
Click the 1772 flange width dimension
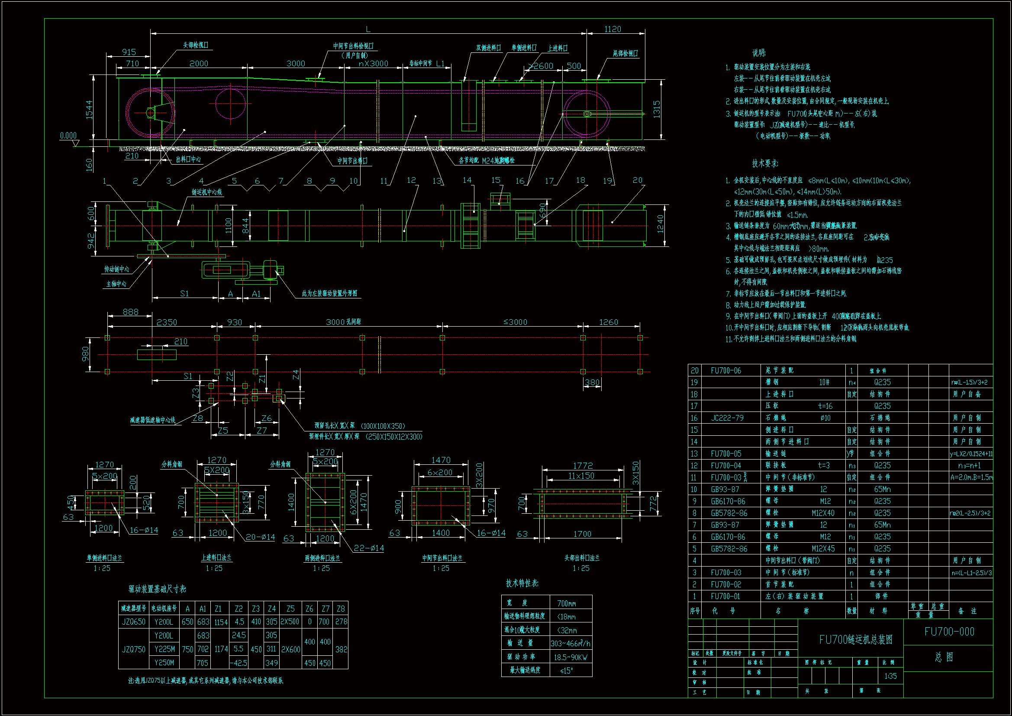pos(583,466)
